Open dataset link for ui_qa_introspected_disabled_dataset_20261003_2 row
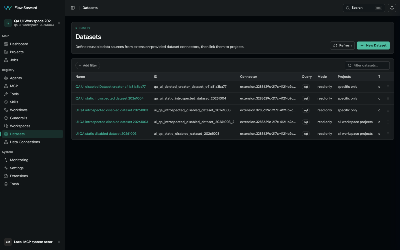This screenshot has height=250, width=400. tap(112, 122)
